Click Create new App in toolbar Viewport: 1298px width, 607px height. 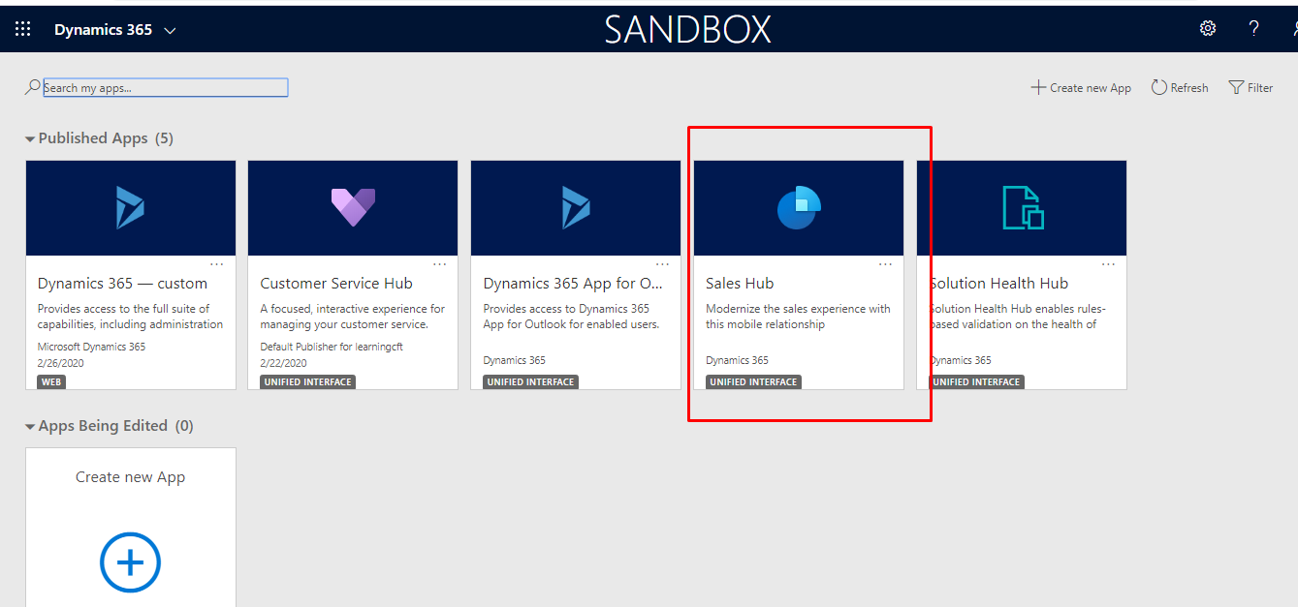point(1081,87)
